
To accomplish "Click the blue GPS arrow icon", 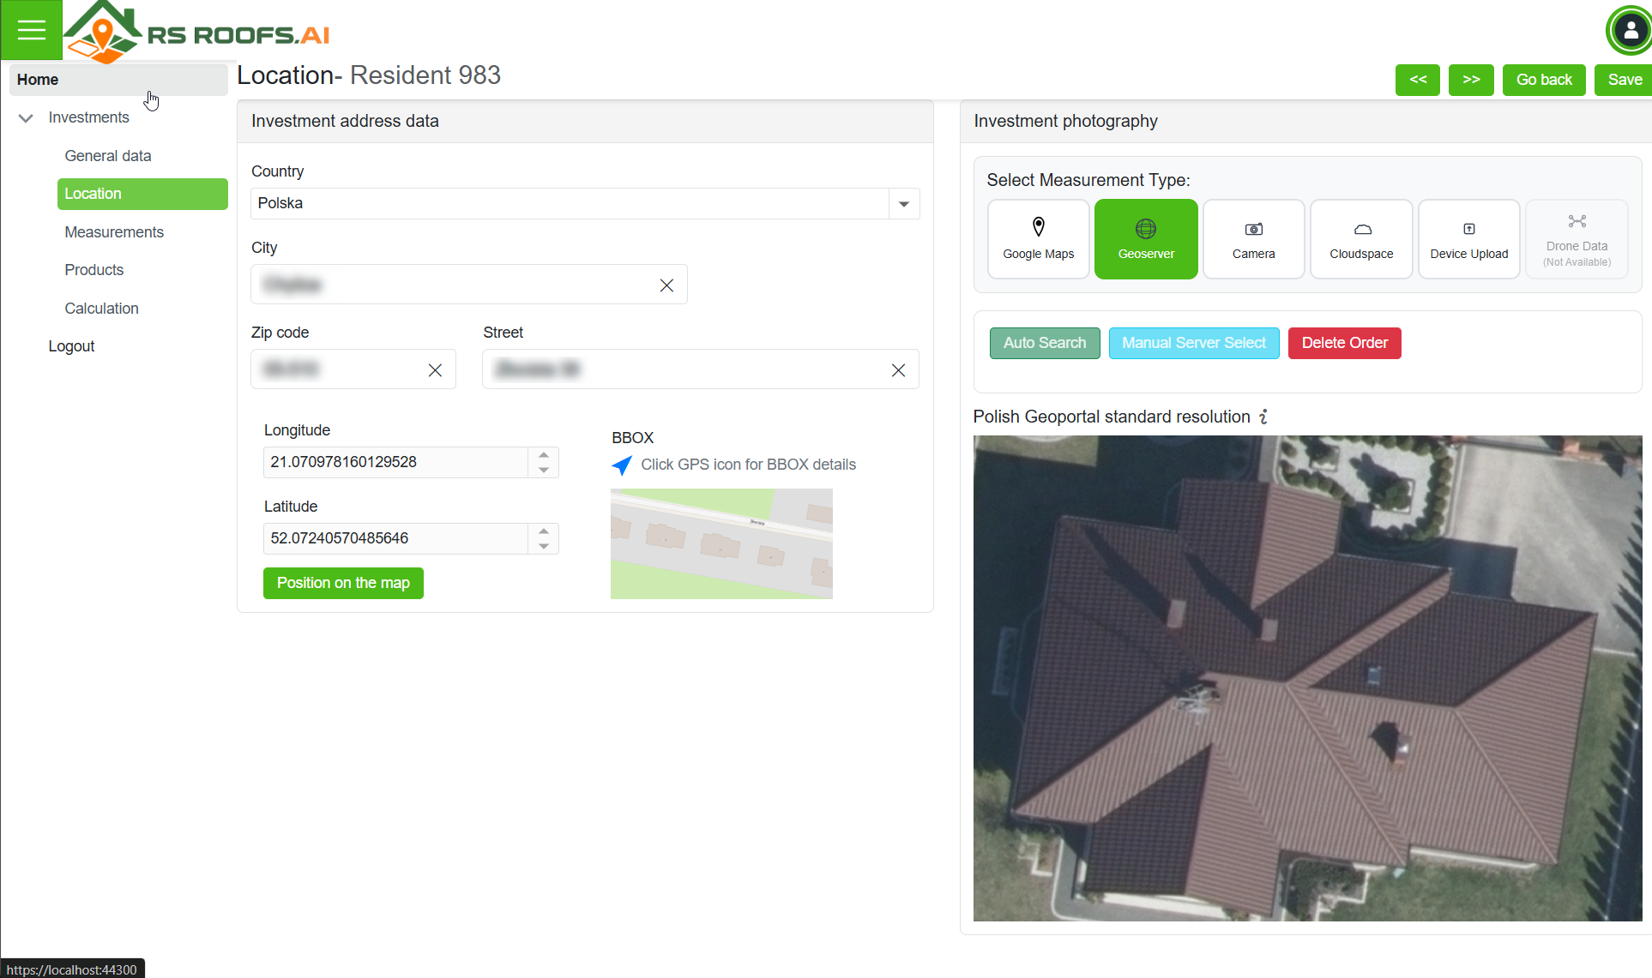I will 622,465.
